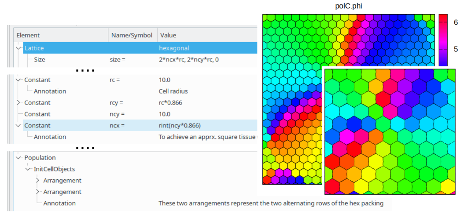Select the Annotation under InitCellObjects
The image size is (464, 218).
59,203
